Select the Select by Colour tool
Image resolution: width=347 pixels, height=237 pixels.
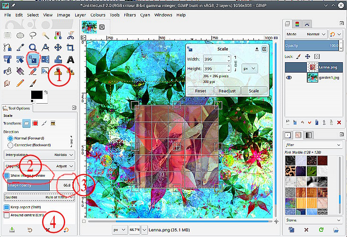pos(58,35)
